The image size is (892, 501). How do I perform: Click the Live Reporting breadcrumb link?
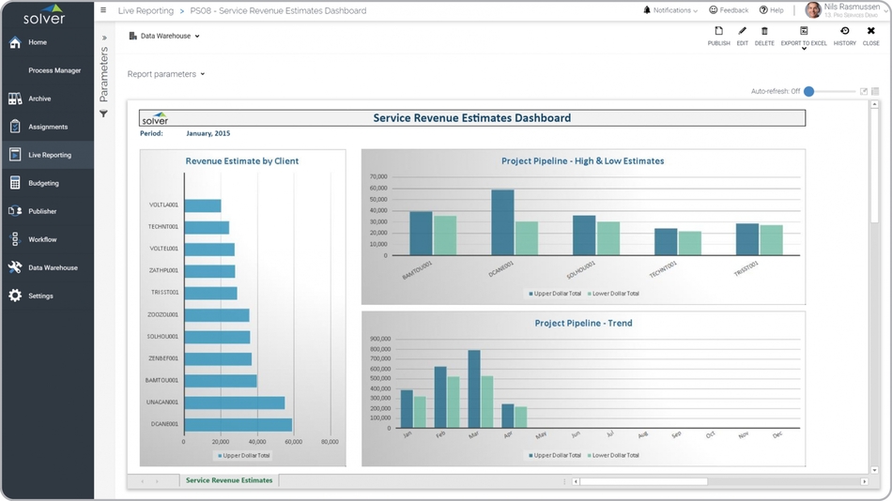(x=146, y=11)
